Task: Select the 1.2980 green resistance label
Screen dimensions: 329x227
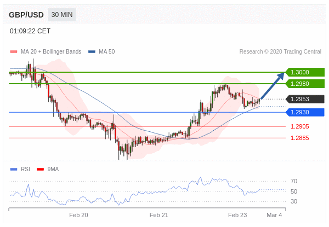Action: 305,84
